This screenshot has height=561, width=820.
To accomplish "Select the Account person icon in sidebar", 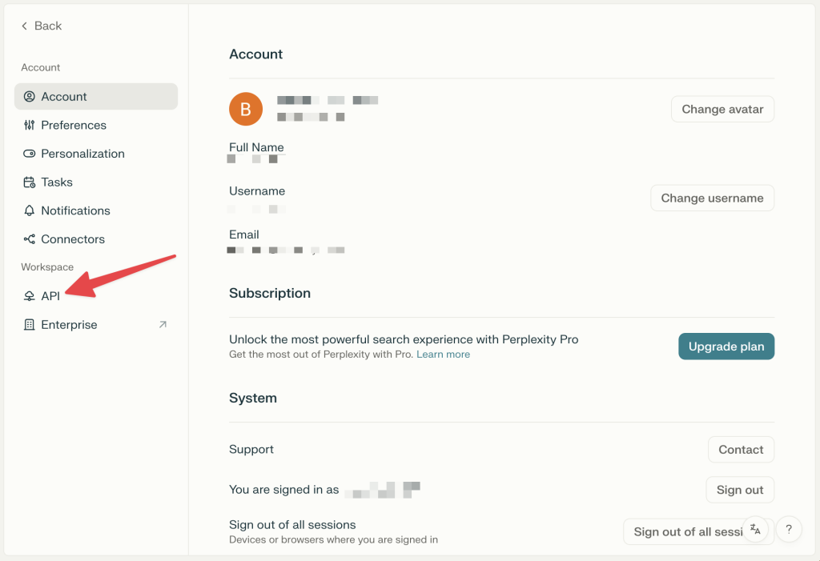I will tap(30, 96).
